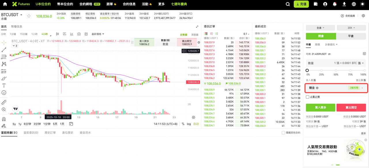Open the wallet icon in header
The width and height of the screenshot is (369, 168).
[x=316, y=4]
